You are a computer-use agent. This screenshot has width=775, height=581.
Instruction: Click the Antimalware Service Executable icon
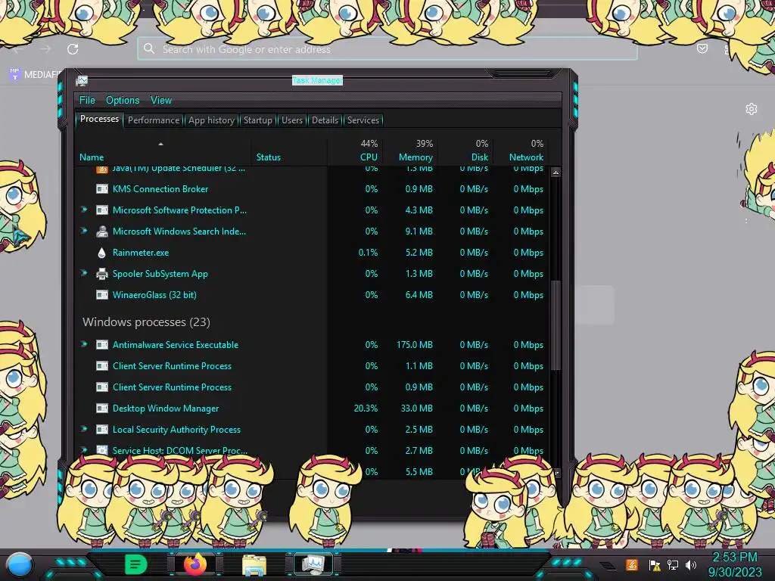point(102,345)
